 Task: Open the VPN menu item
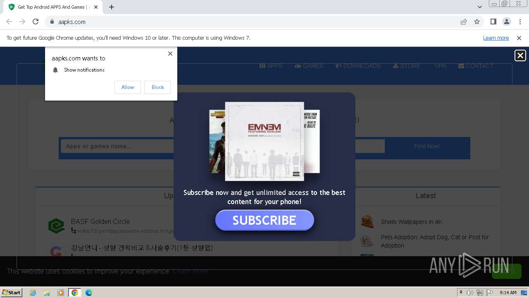click(440, 66)
